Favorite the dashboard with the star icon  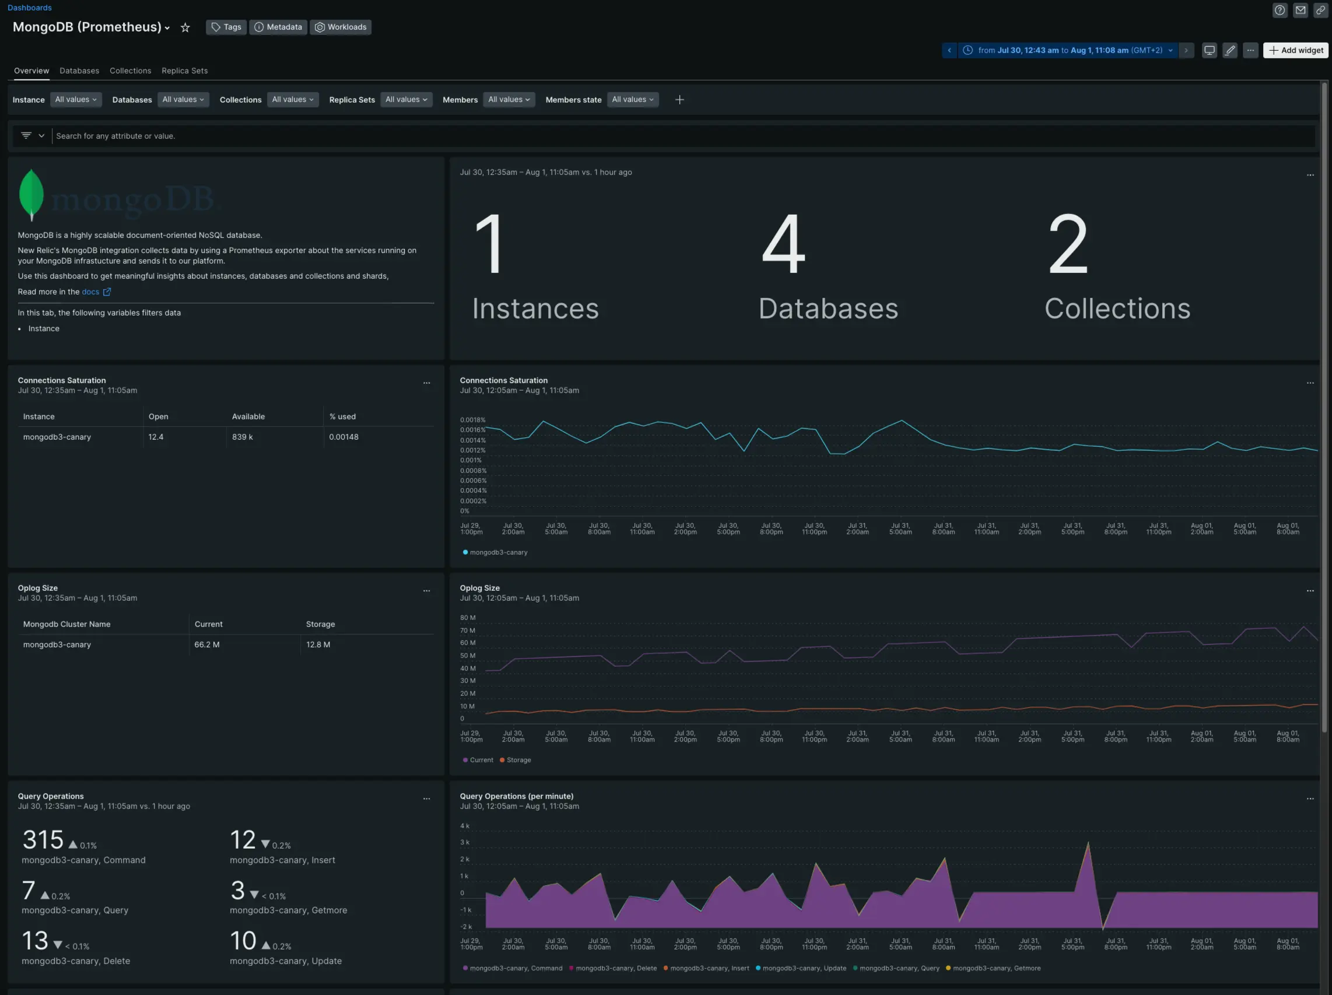(x=185, y=28)
